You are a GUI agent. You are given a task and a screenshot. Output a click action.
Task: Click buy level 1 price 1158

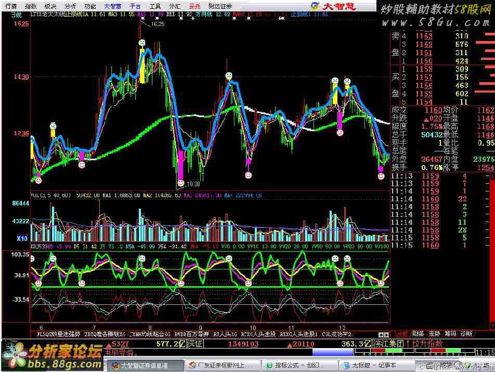(424, 69)
